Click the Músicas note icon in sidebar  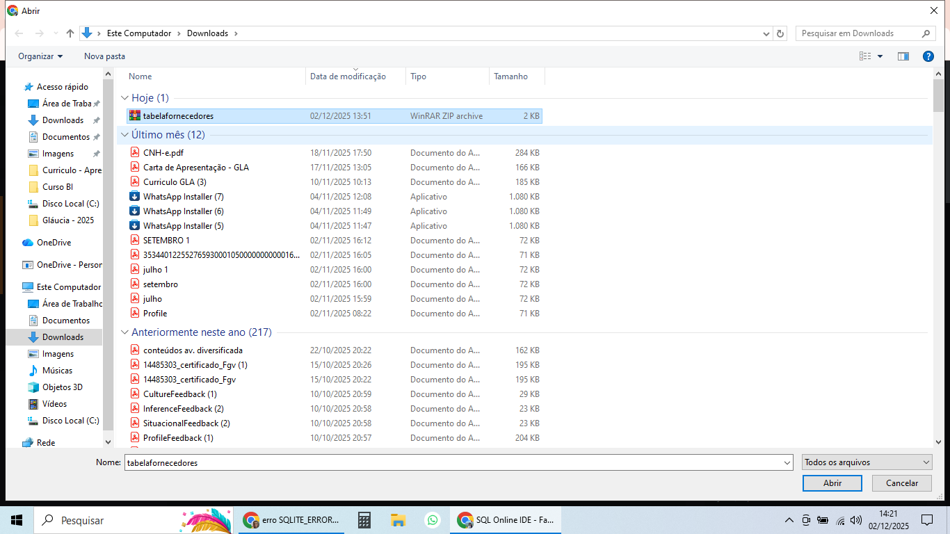pos(33,371)
